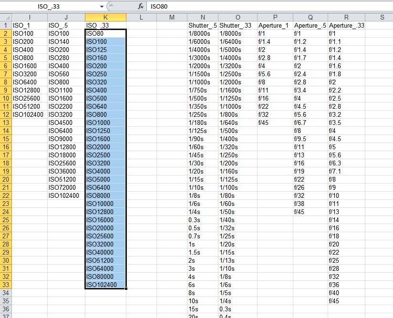Viewport: 393px width, 318px height.
Task: Click the ISO72000 cell in column J
Action: coord(66,187)
